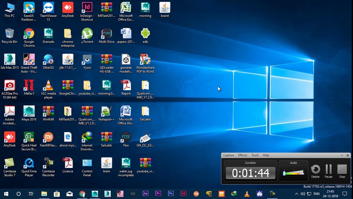Select the Recycle Bin icon
The width and height of the screenshot is (353, 199).
(10, 36)
